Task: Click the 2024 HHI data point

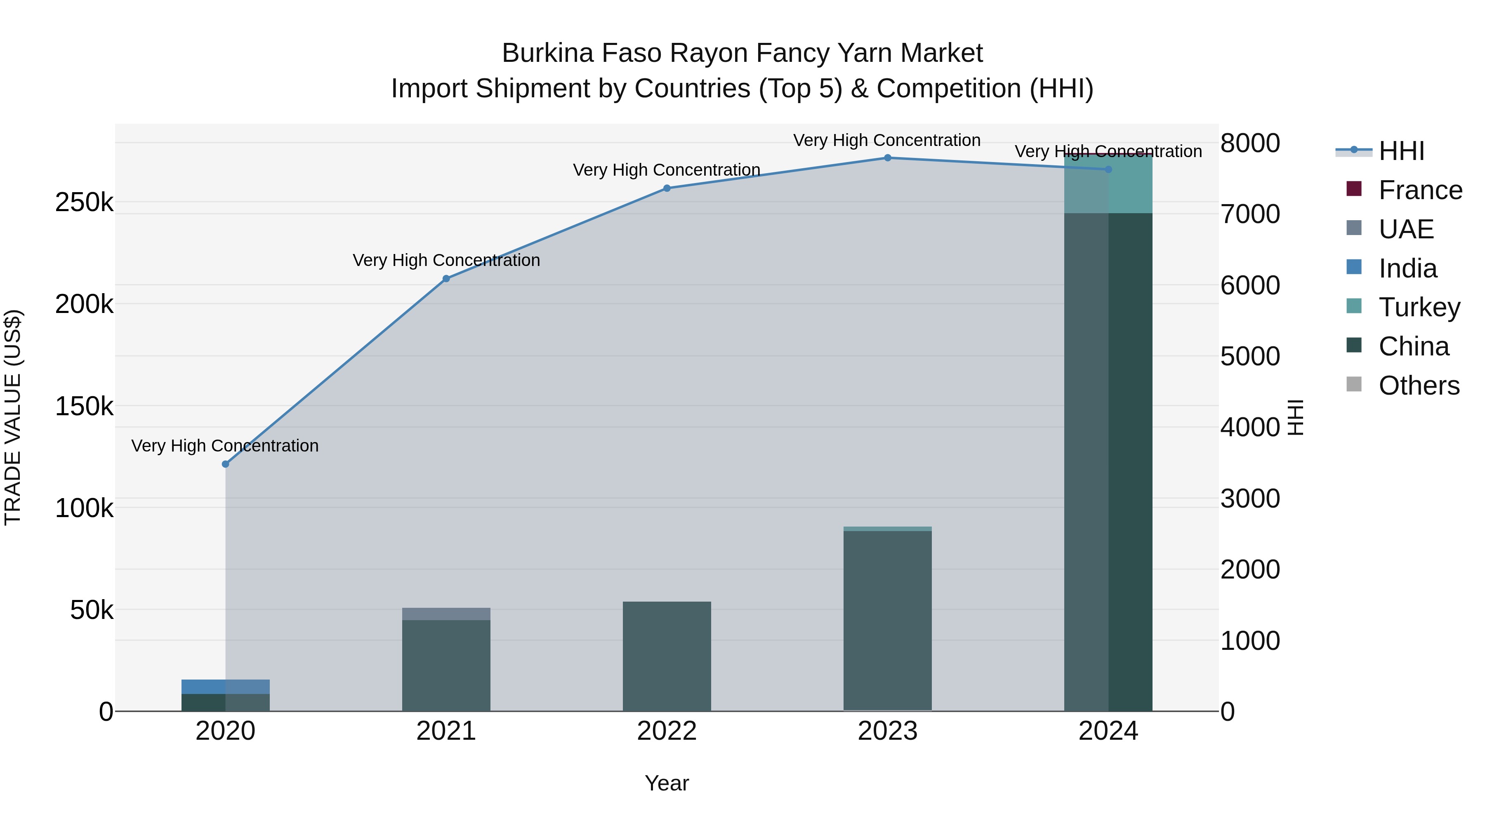Action: pos(1108,169)
